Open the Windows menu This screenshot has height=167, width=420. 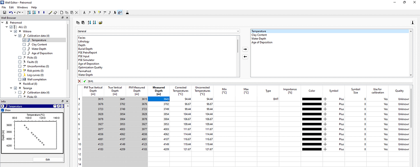[23, 7]
